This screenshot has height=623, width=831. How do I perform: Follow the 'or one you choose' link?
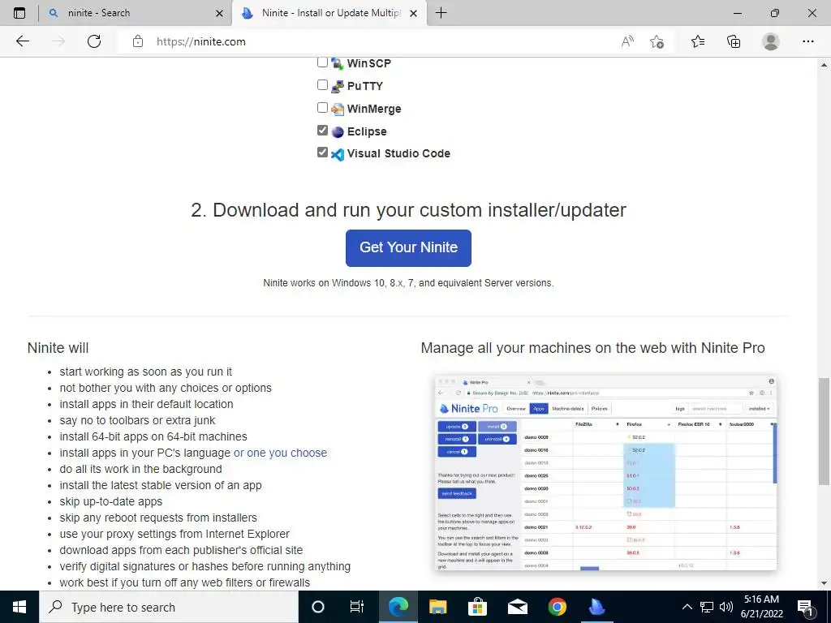tap(280, 453)
